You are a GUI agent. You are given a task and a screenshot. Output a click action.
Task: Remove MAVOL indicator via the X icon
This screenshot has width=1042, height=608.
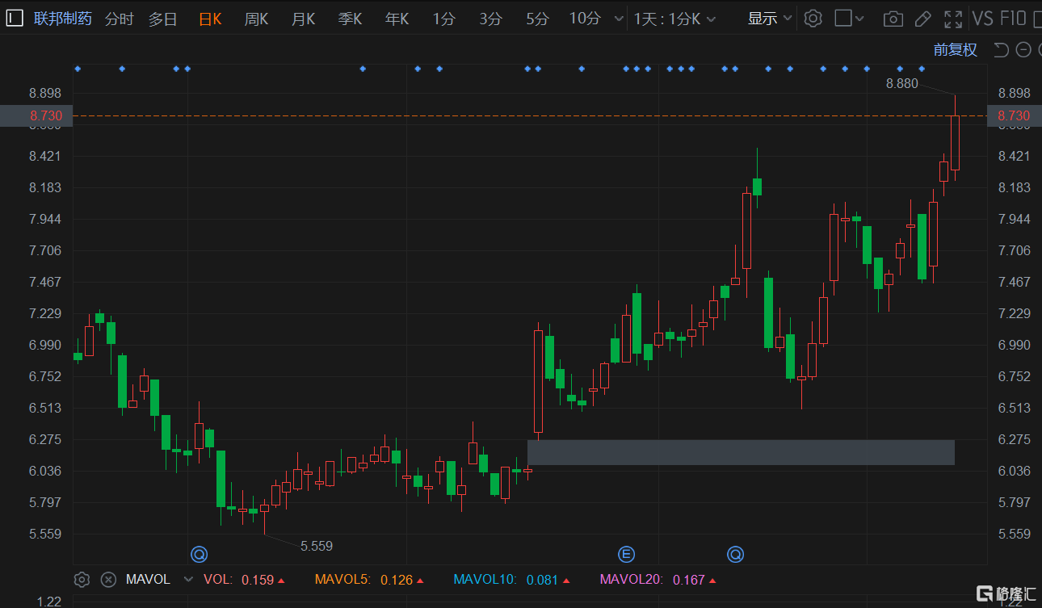point(108,579)
